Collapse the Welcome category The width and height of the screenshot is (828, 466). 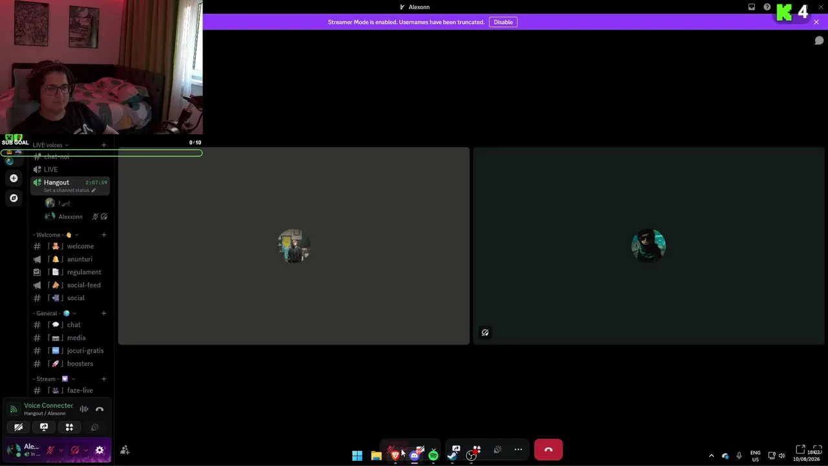[x=56, y=235]
